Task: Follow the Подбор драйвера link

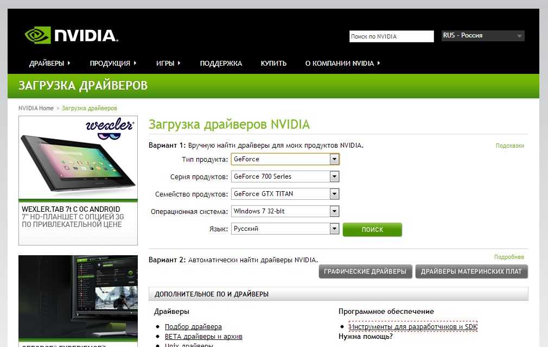Action: point(193,327)
